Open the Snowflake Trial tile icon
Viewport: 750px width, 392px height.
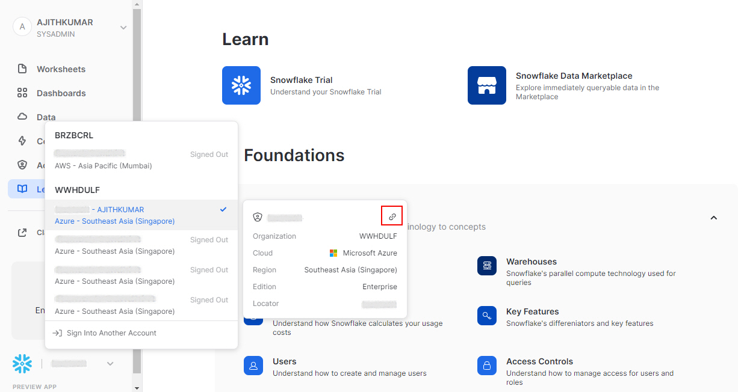pyautogui.click(x=241, y=85)
